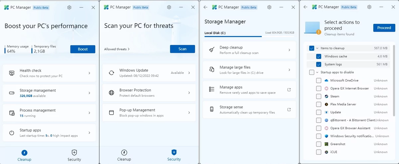Image resolution: width=399 pixels, height=164 pixels.
Task: Click the Health check monitor icon
Action: coord(12,73)
